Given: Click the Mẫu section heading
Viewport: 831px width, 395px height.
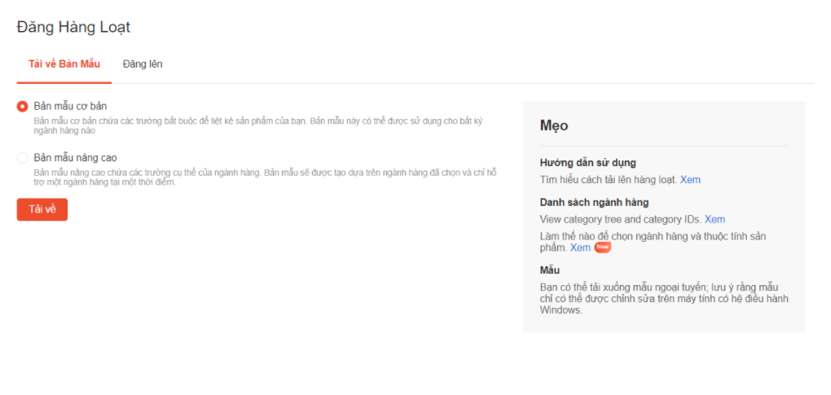Looking at the screenshot, I should pyautogui.click(x=550, y=270).
